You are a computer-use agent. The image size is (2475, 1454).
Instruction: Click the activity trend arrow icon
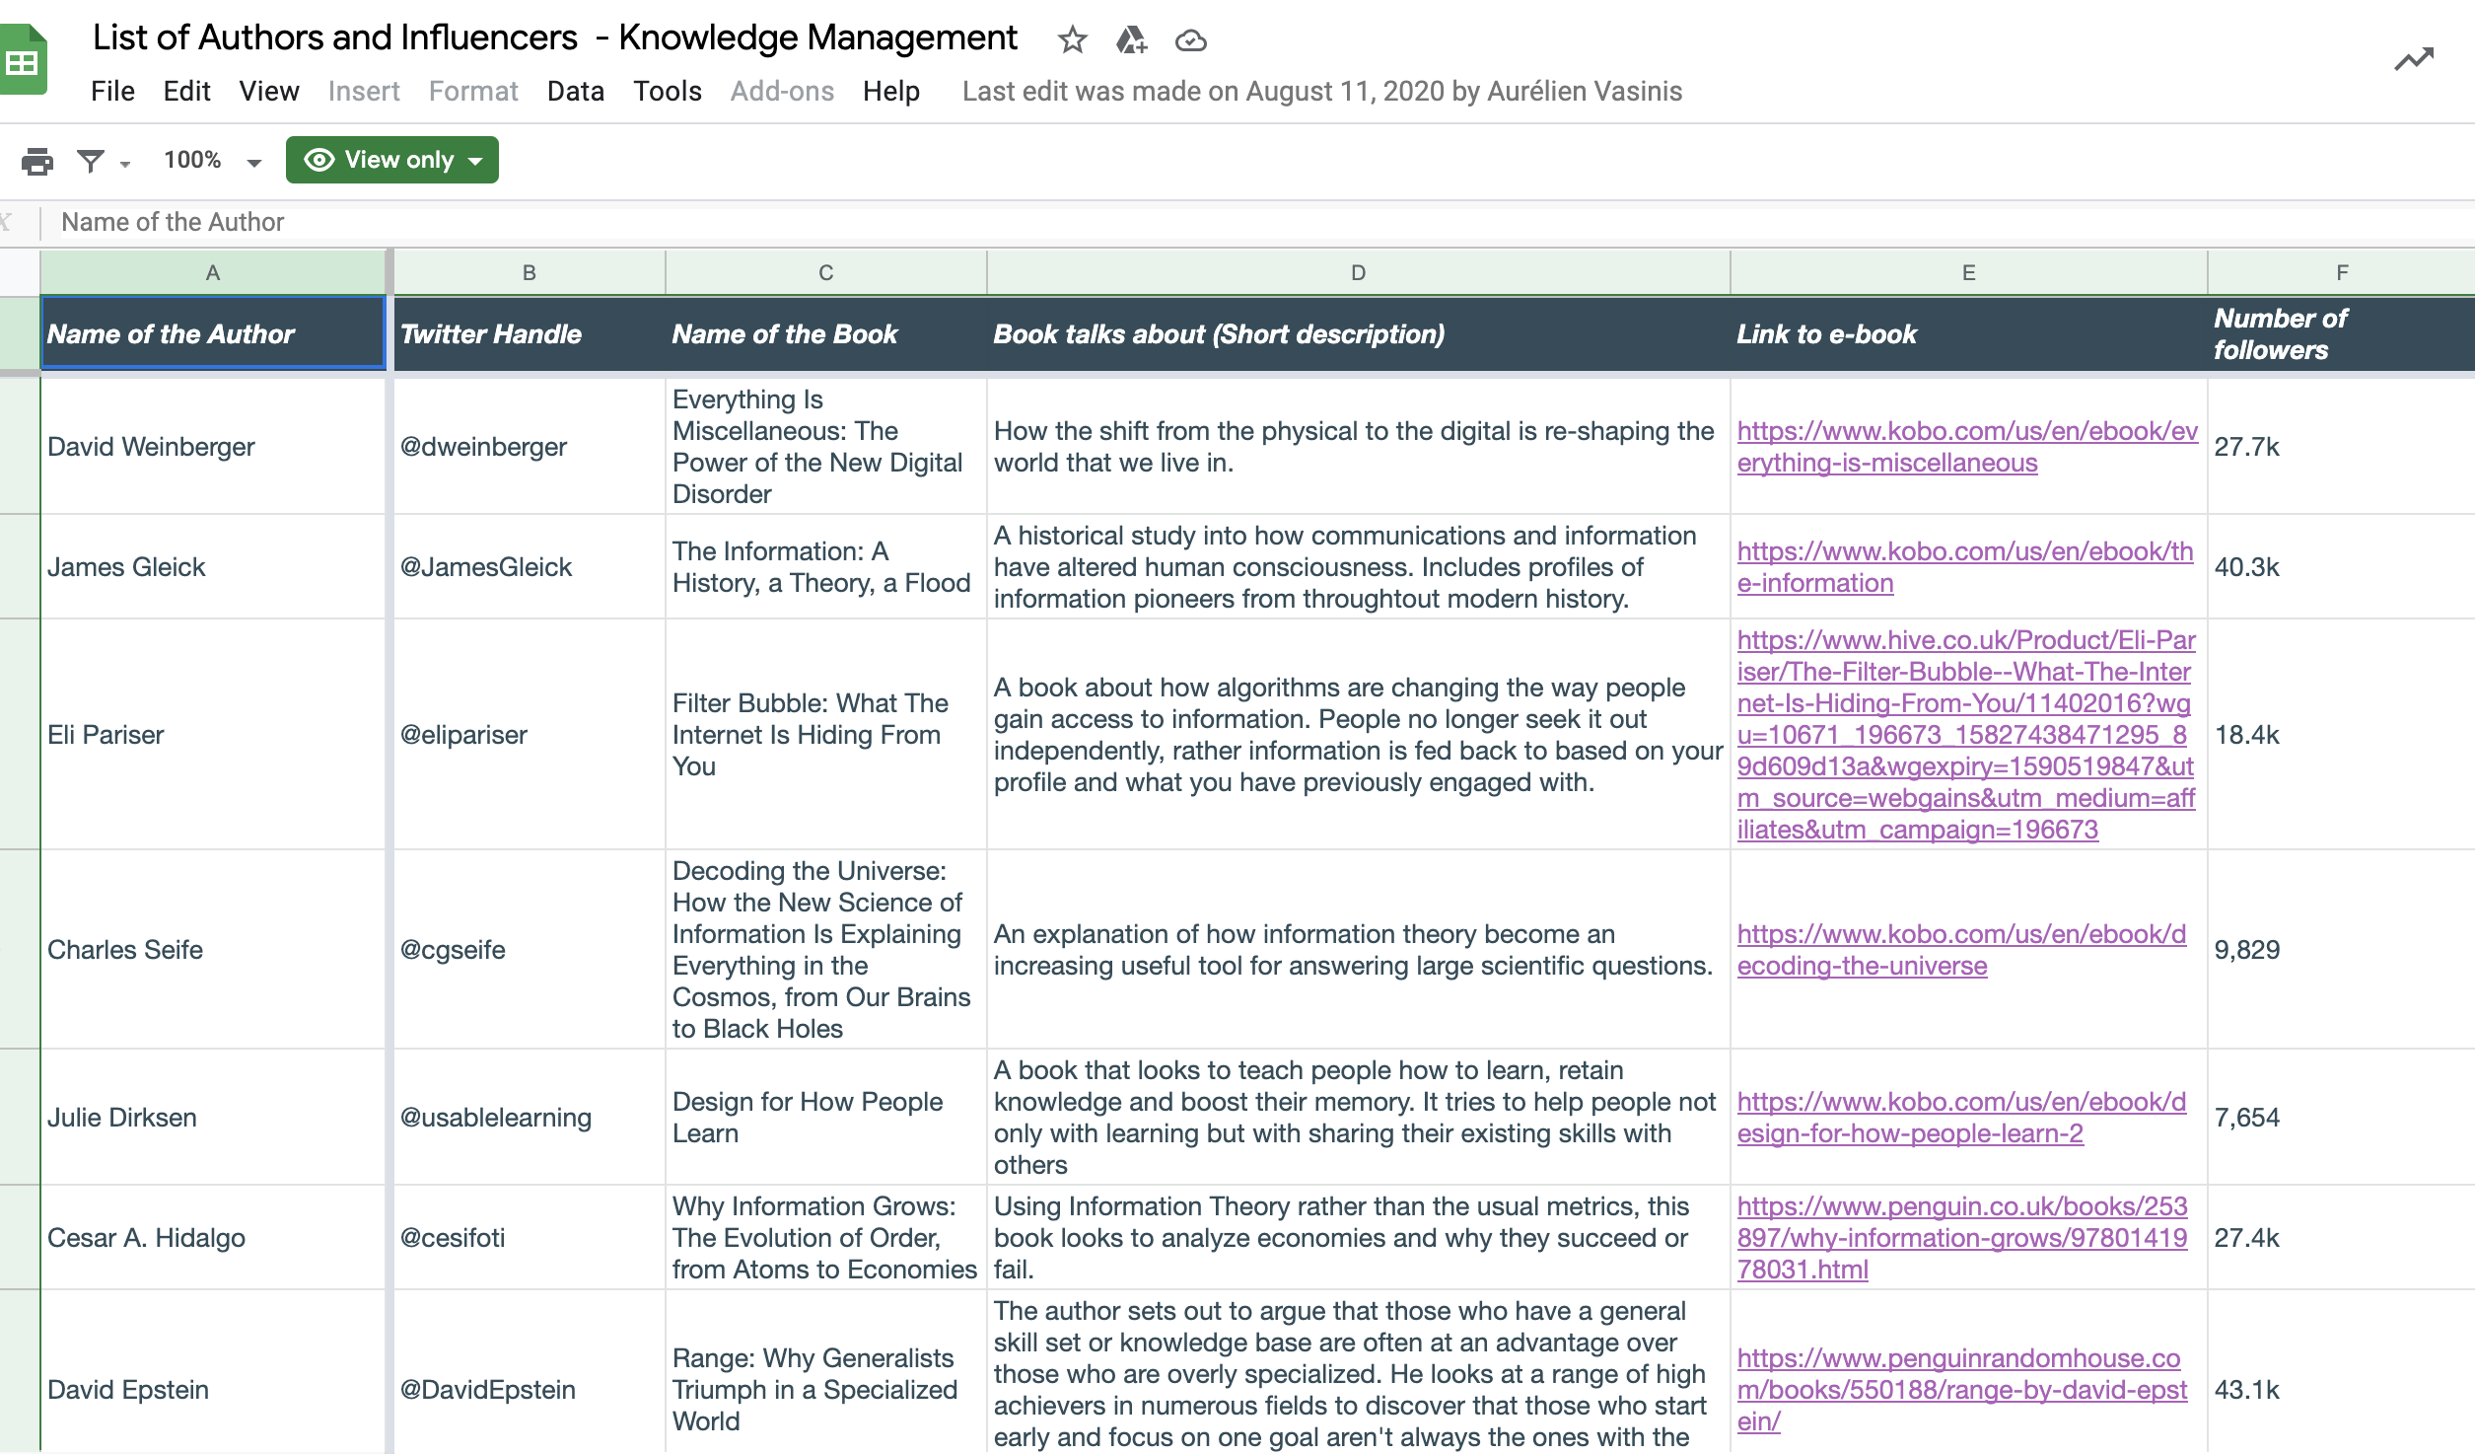coord(2414,59)
